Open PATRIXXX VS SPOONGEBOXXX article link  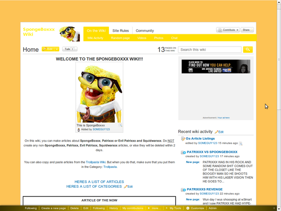point(212,152)
